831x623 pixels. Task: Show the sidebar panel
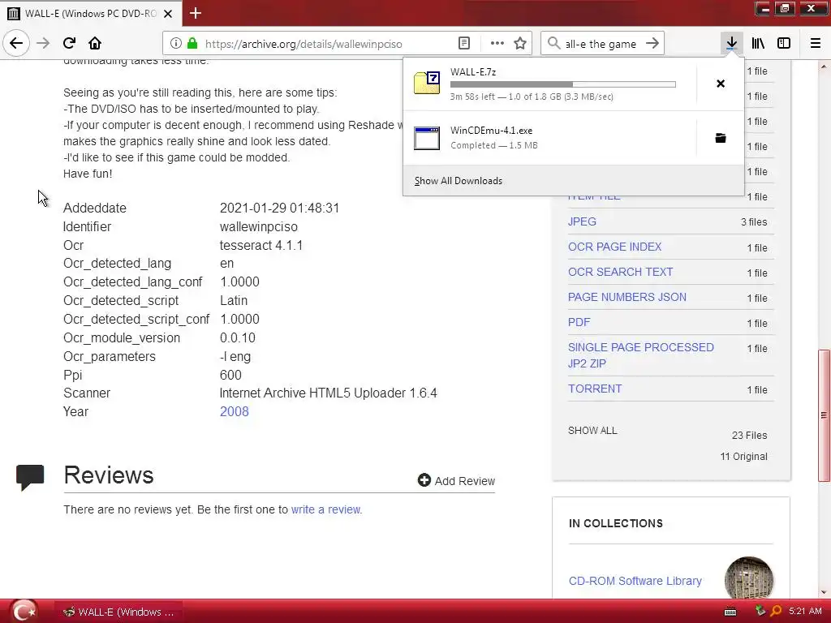784,44
